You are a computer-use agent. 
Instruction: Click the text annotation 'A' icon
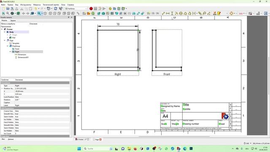[x=266, y=13]
